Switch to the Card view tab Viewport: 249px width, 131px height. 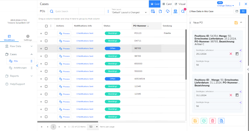(167, 4)
